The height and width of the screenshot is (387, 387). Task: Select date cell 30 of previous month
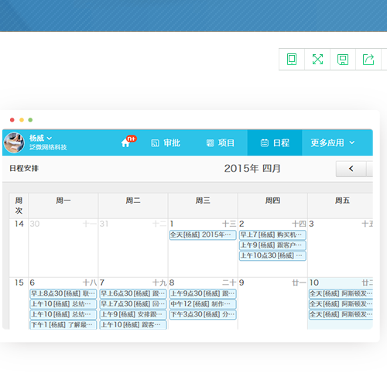[63, 248]
